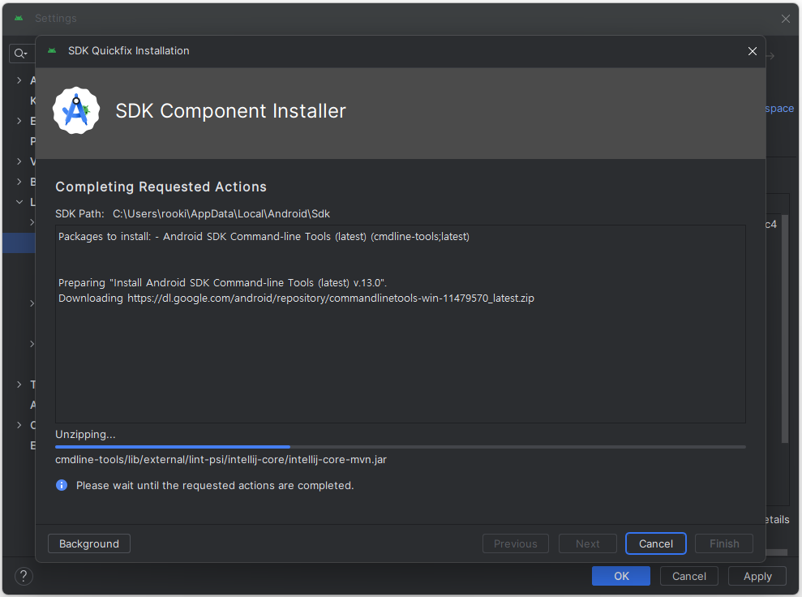Click OK in the Settings window

tap(621, 576)
